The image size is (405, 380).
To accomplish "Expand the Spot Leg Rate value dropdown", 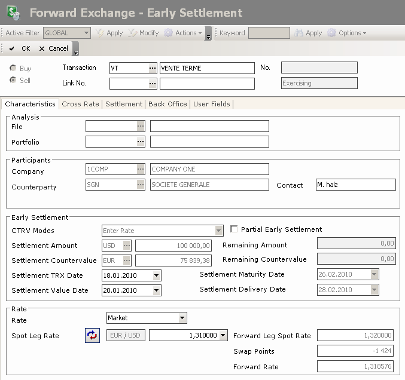I will (x=223, y=336).
